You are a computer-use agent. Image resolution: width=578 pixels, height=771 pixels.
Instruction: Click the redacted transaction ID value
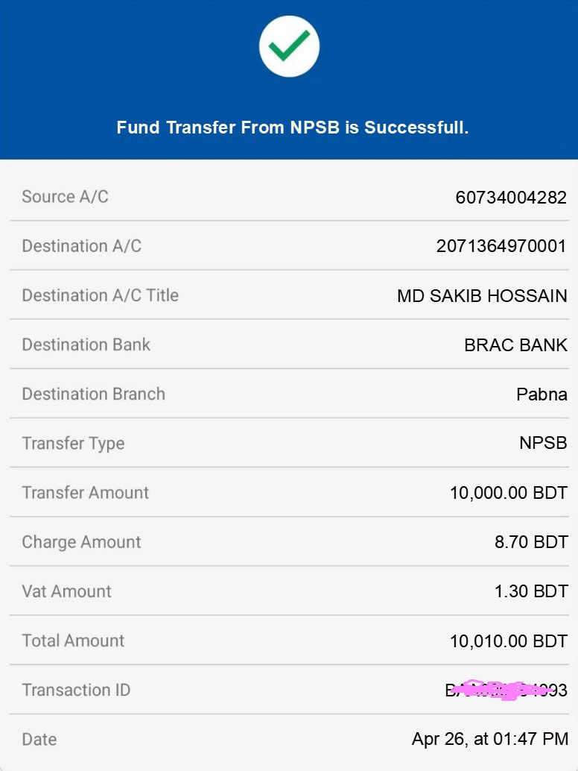point(506,690)
